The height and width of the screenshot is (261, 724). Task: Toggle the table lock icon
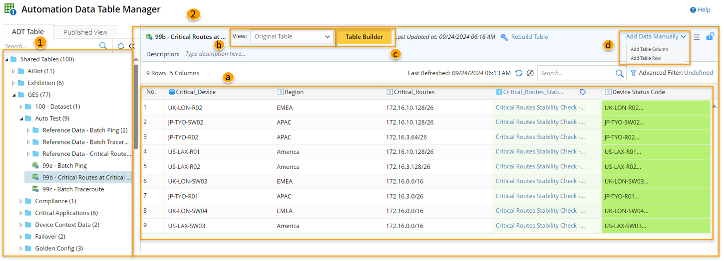tap(710, 36)
